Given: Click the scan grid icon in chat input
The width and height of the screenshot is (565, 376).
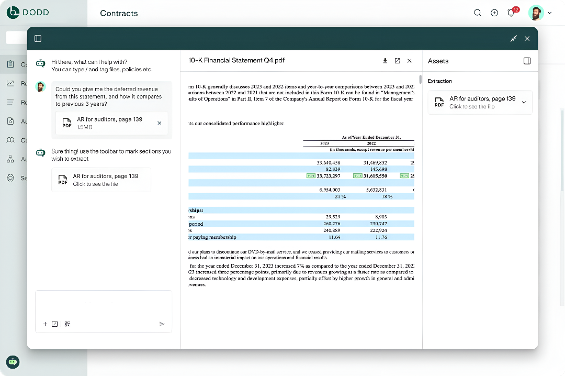Looking at the screenshot, I should pyautogui.click(x=67, y=324).
